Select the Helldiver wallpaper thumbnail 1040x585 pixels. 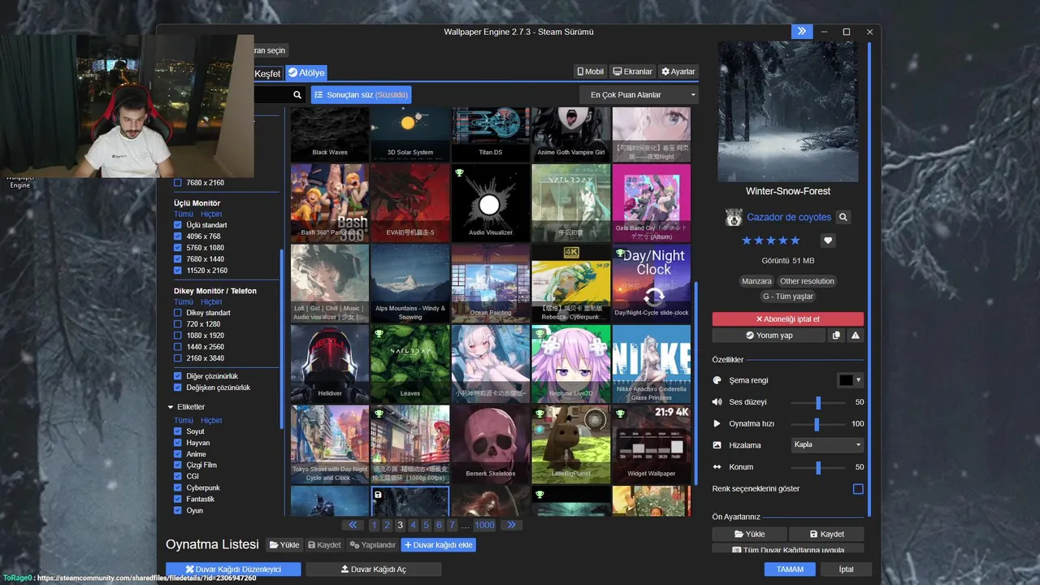click(x=330, y=364)
